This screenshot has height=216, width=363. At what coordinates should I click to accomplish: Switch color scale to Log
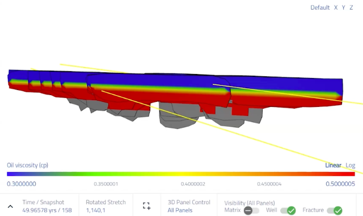tap(351, 165)
